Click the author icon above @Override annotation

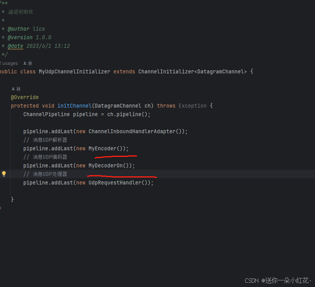click(x=12, y=89)
